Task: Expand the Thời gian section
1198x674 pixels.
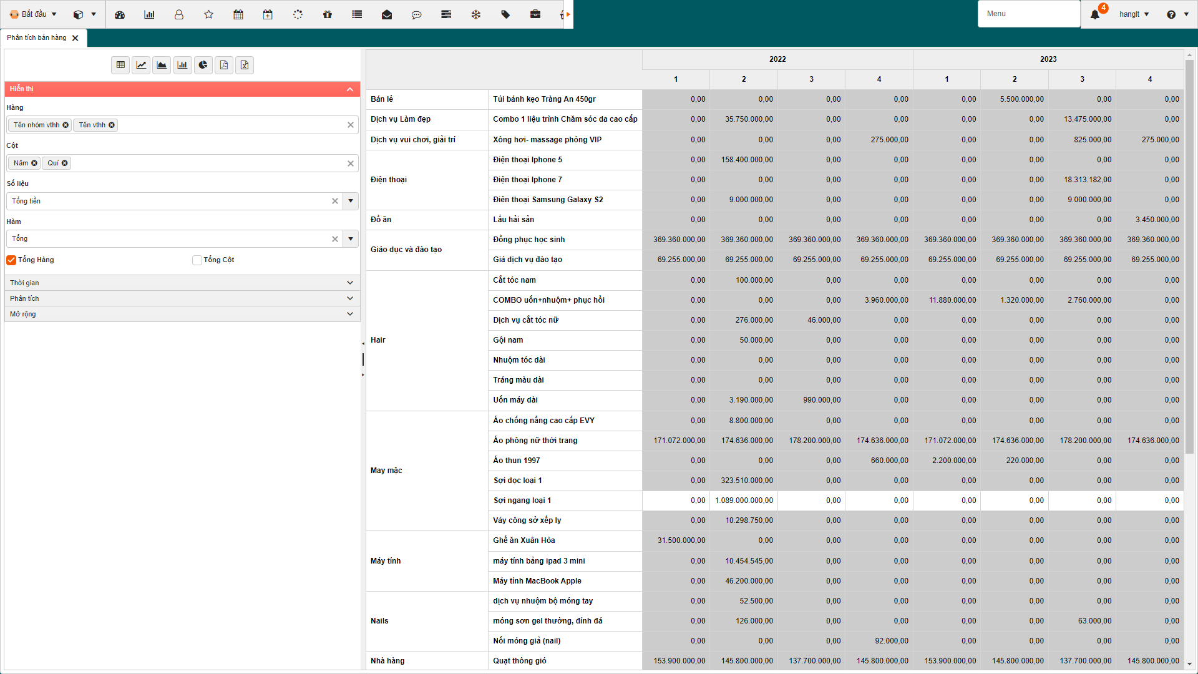Action: coord(182,283)
